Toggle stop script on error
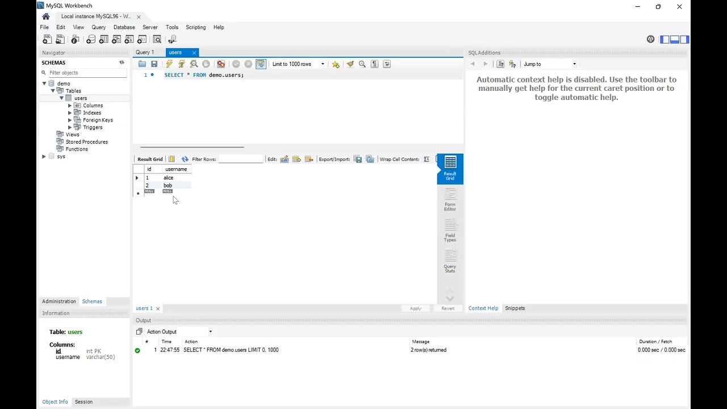The width and height of the screenshot is (727, 409). pyautogui.click(x=221, y=64)
